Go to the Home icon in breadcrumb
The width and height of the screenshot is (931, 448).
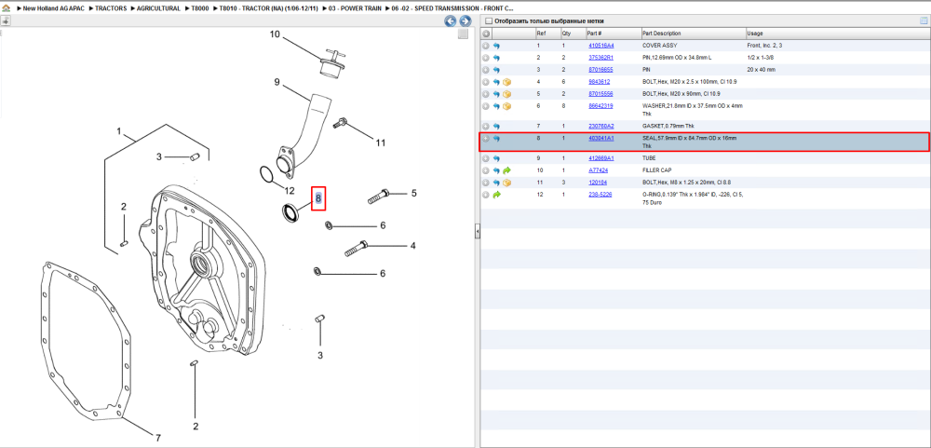click(6, 9)
